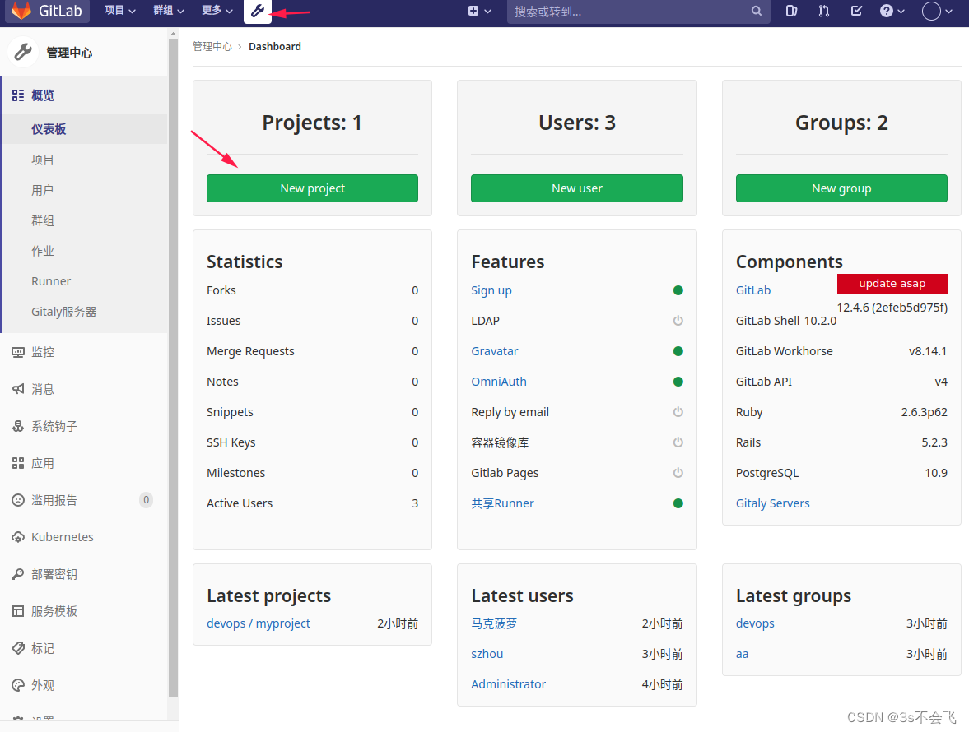Click the 管理中心 breadcrumb link

pyautogui.click(x=212, y=46)
